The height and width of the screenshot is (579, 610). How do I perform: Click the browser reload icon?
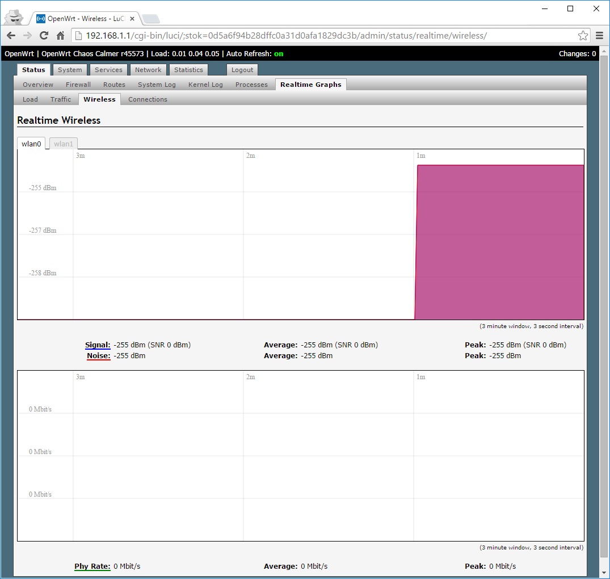44,36
